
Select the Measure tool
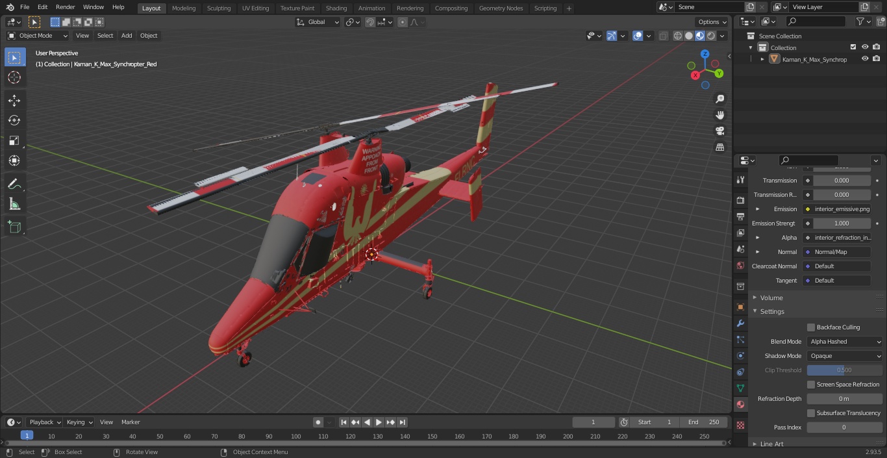(x=14, y=204)
